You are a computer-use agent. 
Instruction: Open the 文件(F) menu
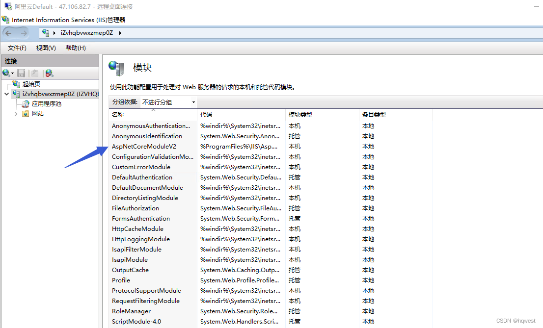pos(17,48)
